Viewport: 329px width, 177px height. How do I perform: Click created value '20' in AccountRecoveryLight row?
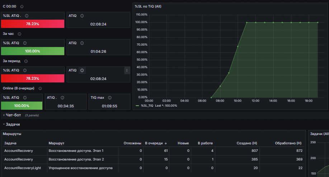(255, 168)
